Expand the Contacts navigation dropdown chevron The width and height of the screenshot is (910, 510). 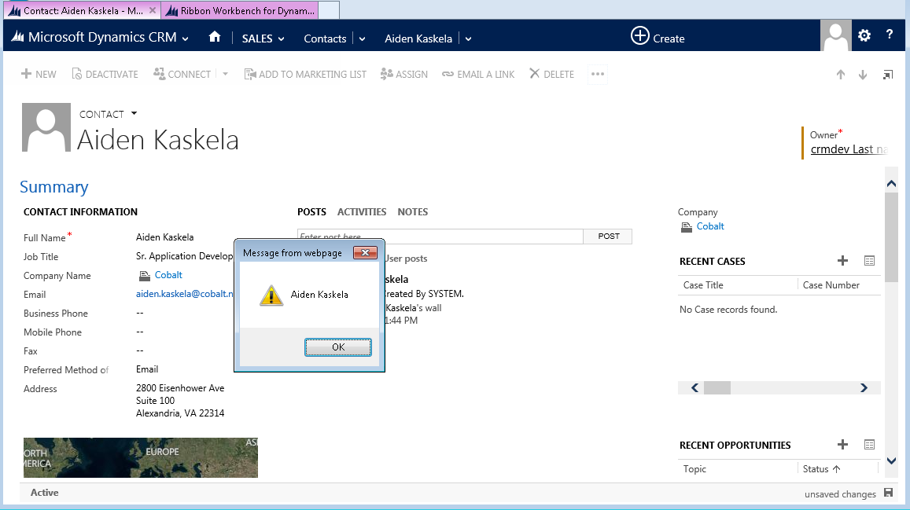(x=362, y=39)
